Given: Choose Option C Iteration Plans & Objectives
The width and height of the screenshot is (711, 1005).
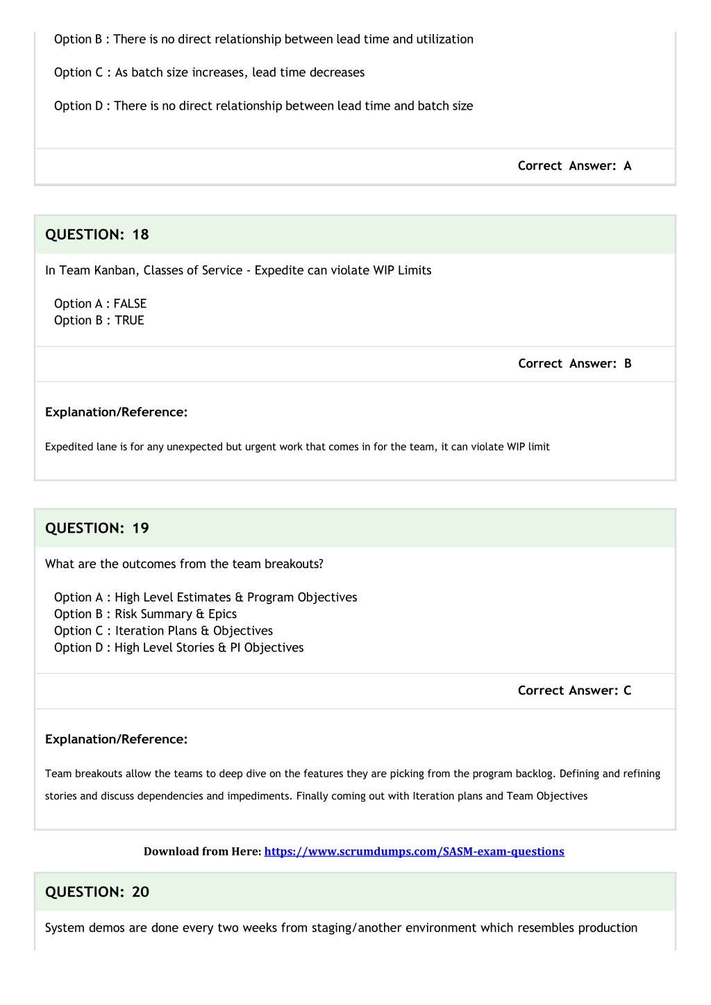Looking at the screenshot, I should pos(163,631).
